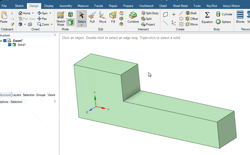The width and height of the screenshot is (250, 155).
Task: Open the Home view dropdown arrow
Action: 33,13
